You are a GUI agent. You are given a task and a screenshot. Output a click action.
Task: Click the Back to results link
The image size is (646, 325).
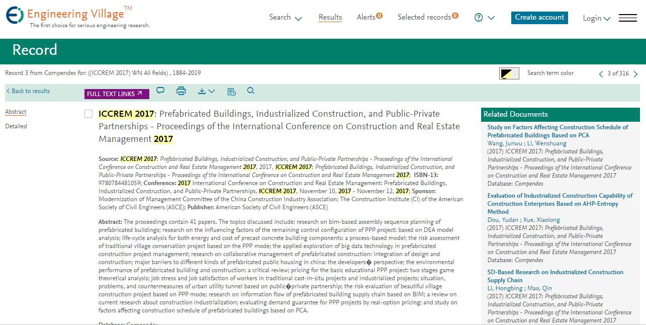point(28,91)
